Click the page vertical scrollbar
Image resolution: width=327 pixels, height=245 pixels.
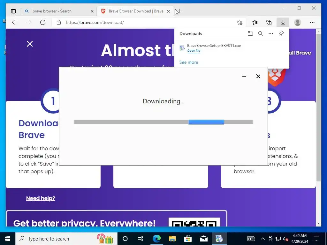click(318, 107)
